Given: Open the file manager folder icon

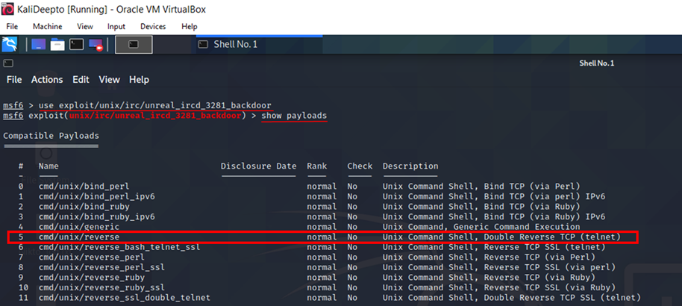Looking at the screenshot, I should [57, 44].
